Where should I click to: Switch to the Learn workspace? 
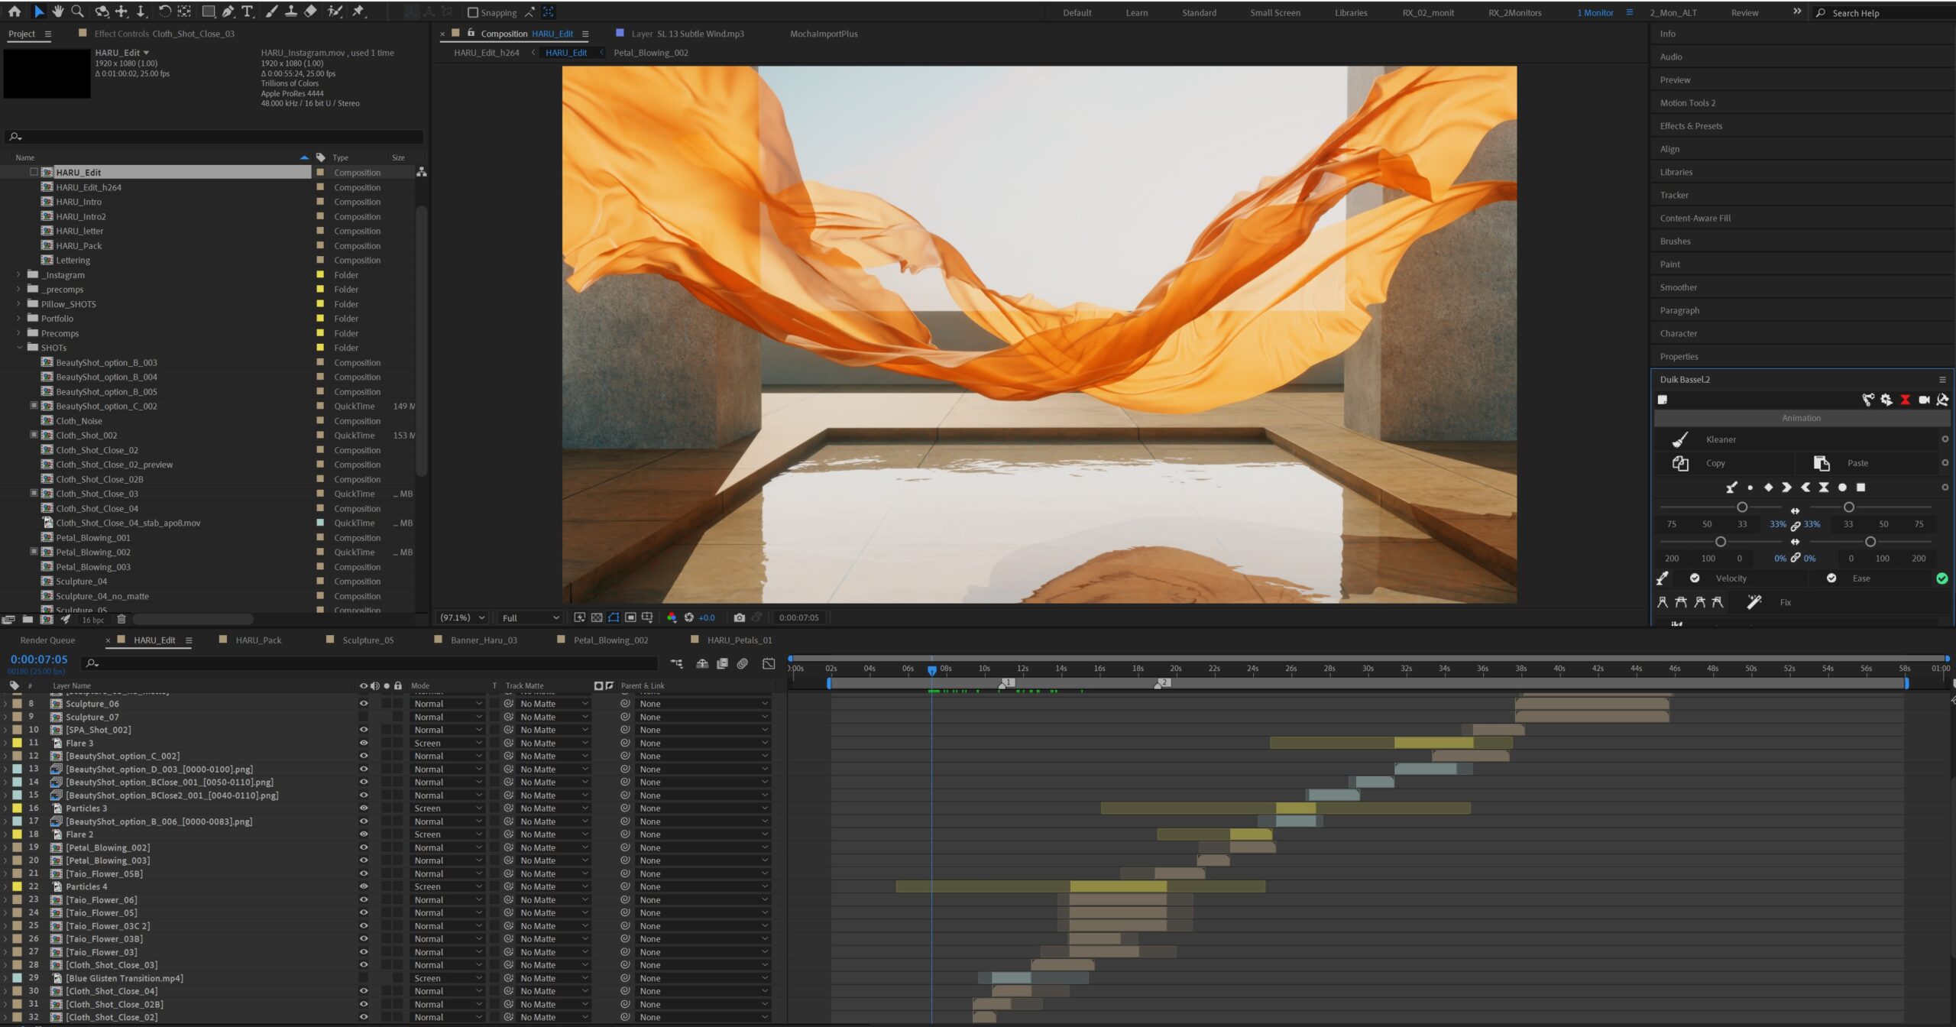pyautogui.click(x=1136, y=12)
